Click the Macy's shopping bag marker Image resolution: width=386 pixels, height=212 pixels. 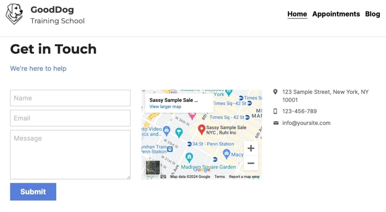(227, 154)
